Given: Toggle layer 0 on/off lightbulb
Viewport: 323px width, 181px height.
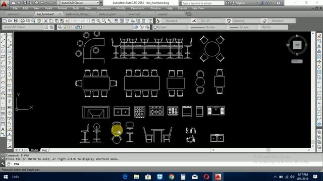Looking at the screenshot, I should (65, 27).
